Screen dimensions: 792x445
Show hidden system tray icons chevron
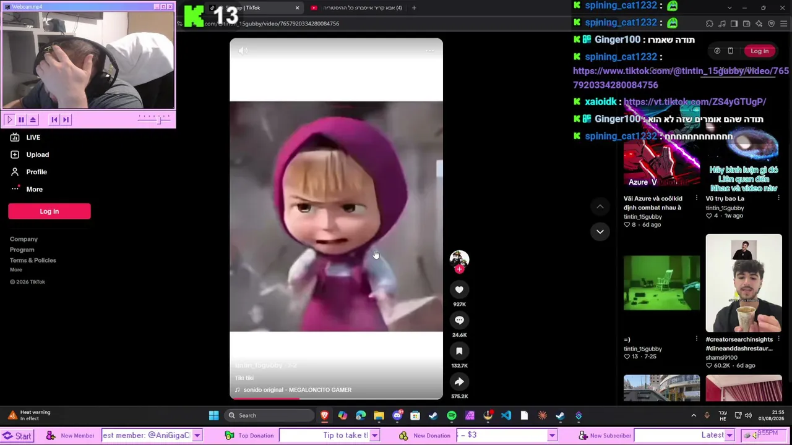[694, 415]
